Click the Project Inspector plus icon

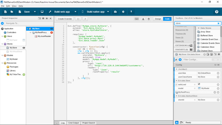coord(47,18)
